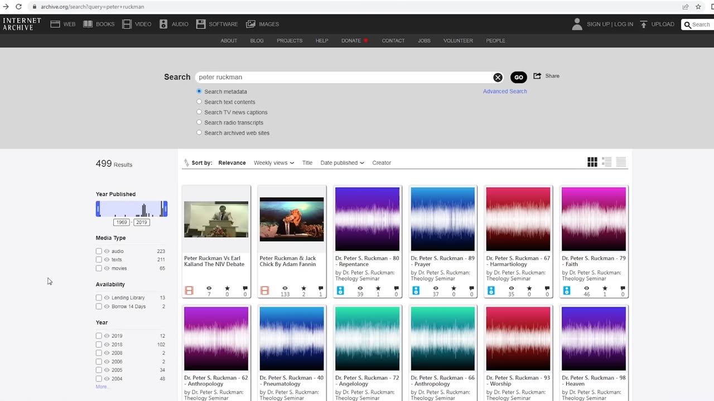Open the Projects menu item

point(290,41)
